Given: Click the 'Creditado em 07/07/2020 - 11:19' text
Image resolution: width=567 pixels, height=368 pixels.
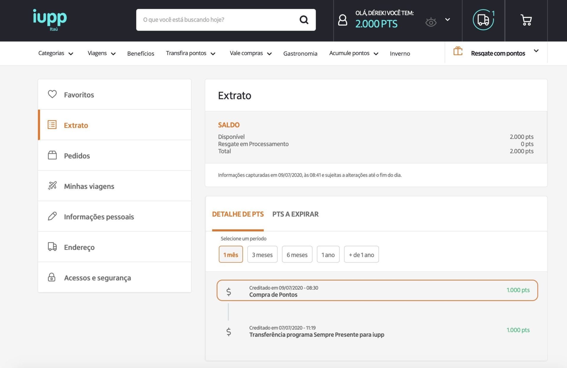Looking at the screenshot, I should (x=282, y=328).
